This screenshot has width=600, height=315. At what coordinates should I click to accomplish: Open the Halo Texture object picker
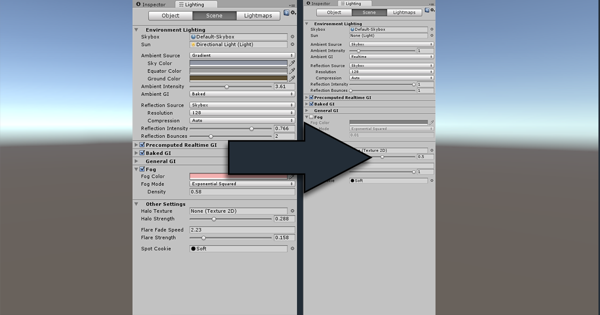pos(292,210)
